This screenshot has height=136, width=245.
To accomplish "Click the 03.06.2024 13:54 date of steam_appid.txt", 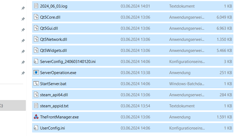I will (x=135, y=106).
